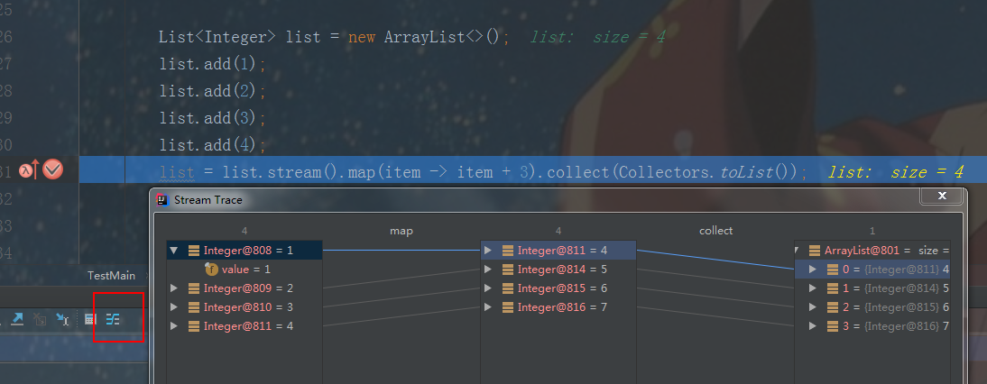Click the red breakpoint checkmark in gutter
This screenshot has width=987, height=384.
point(53,169)
